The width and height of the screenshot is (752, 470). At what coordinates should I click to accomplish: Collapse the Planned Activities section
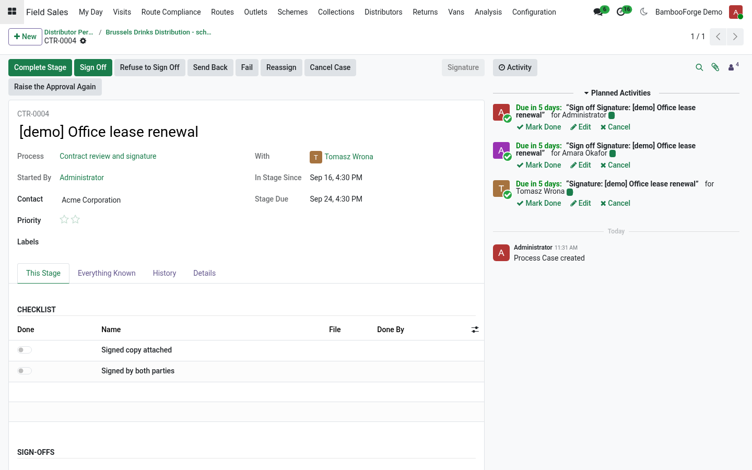point(617,93)
